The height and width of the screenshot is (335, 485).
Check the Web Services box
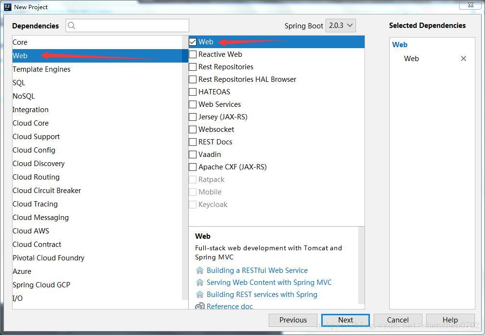click(193, 104)
